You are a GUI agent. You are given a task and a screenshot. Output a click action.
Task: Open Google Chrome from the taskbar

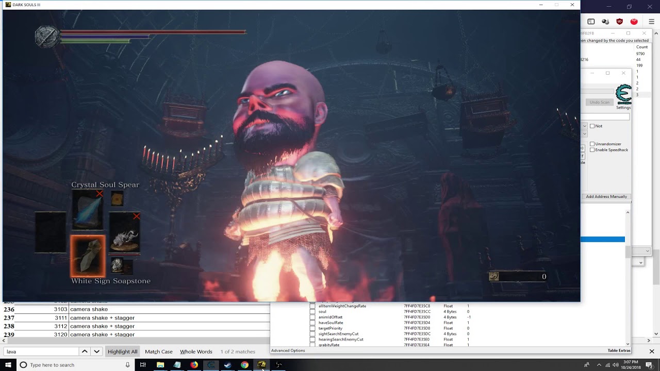click(x=244, y=365)
